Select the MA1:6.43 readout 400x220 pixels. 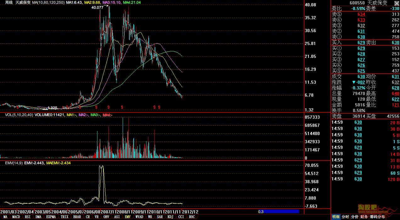click(74, 2)
